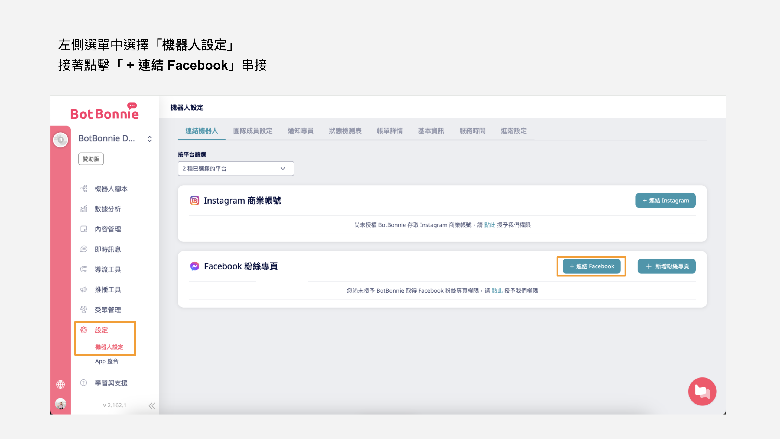Open 數據分析 chart icon in sidebar

pos(84,209)
